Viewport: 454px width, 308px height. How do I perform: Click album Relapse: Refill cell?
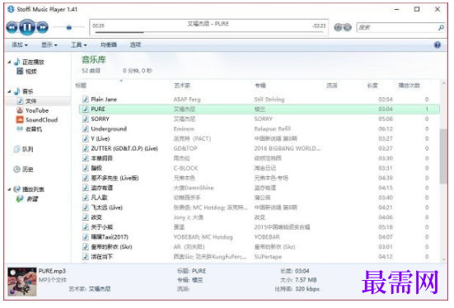[x=273, y=128]
